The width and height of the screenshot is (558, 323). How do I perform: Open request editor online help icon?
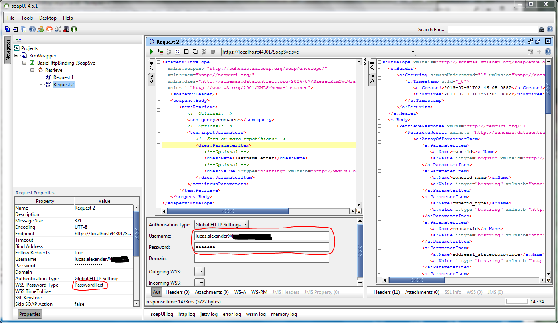point(548,52)
